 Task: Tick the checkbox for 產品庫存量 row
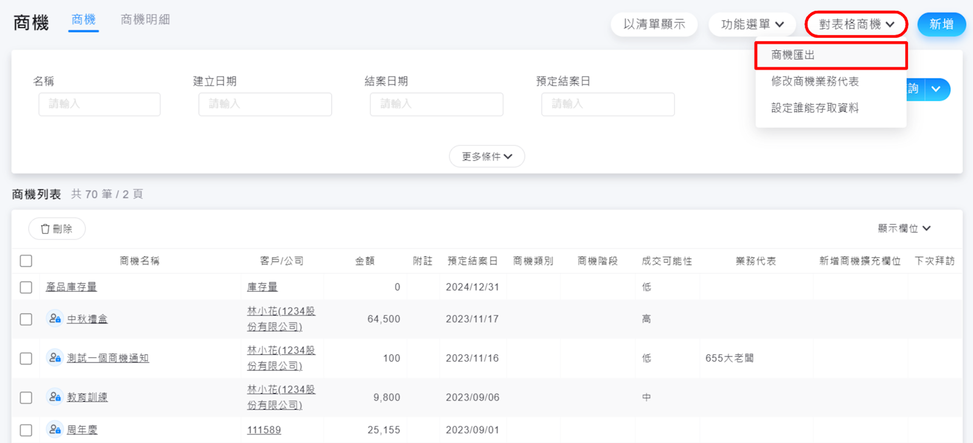pyautogui.click(x=26, y=287)
